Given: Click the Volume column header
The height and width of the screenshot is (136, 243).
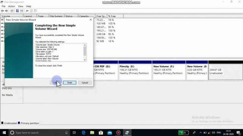Looking at the screenshot, I should point(12,16).
